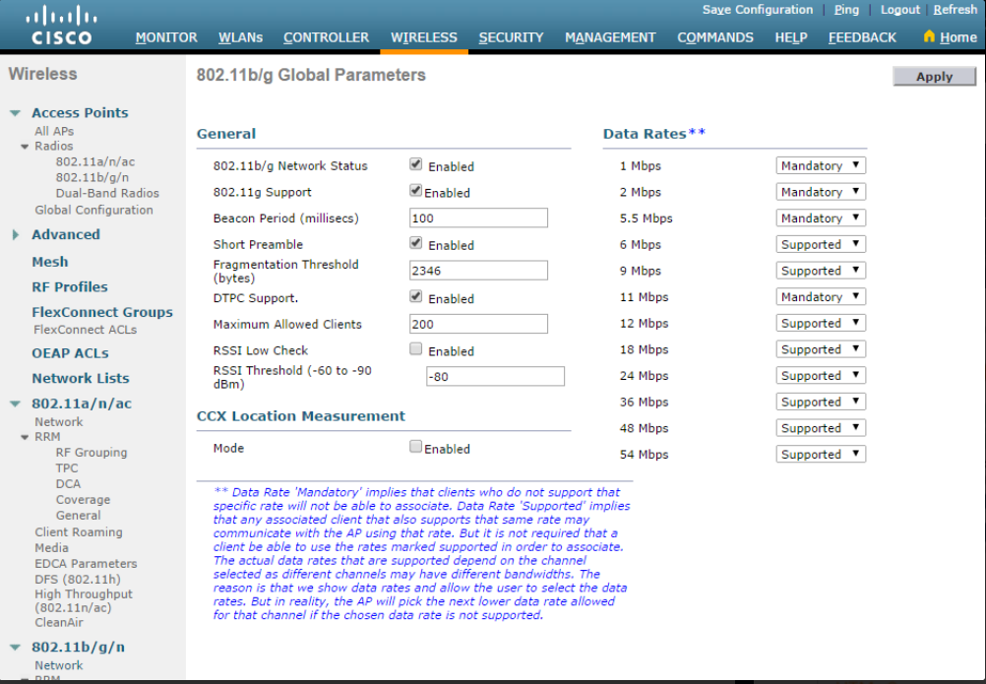Toggle Short Preamble checkbox

point(415,243)
